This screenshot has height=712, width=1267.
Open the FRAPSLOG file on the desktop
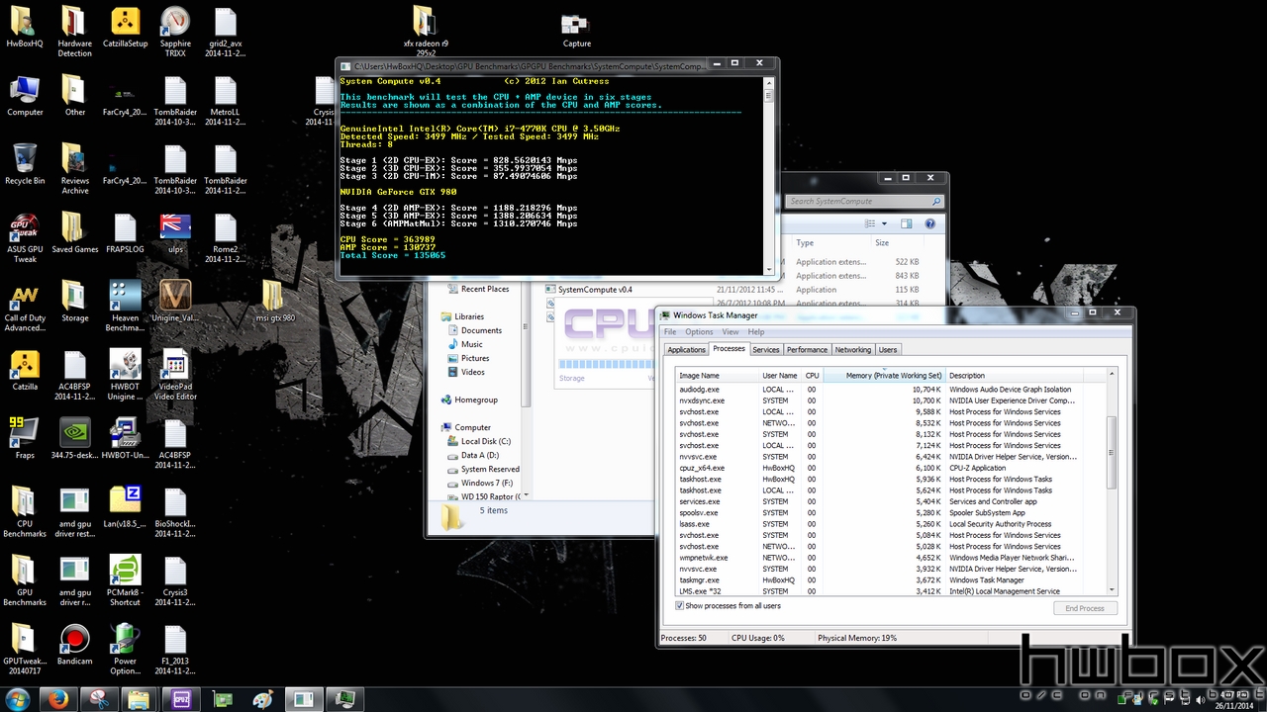pos(125,233)
